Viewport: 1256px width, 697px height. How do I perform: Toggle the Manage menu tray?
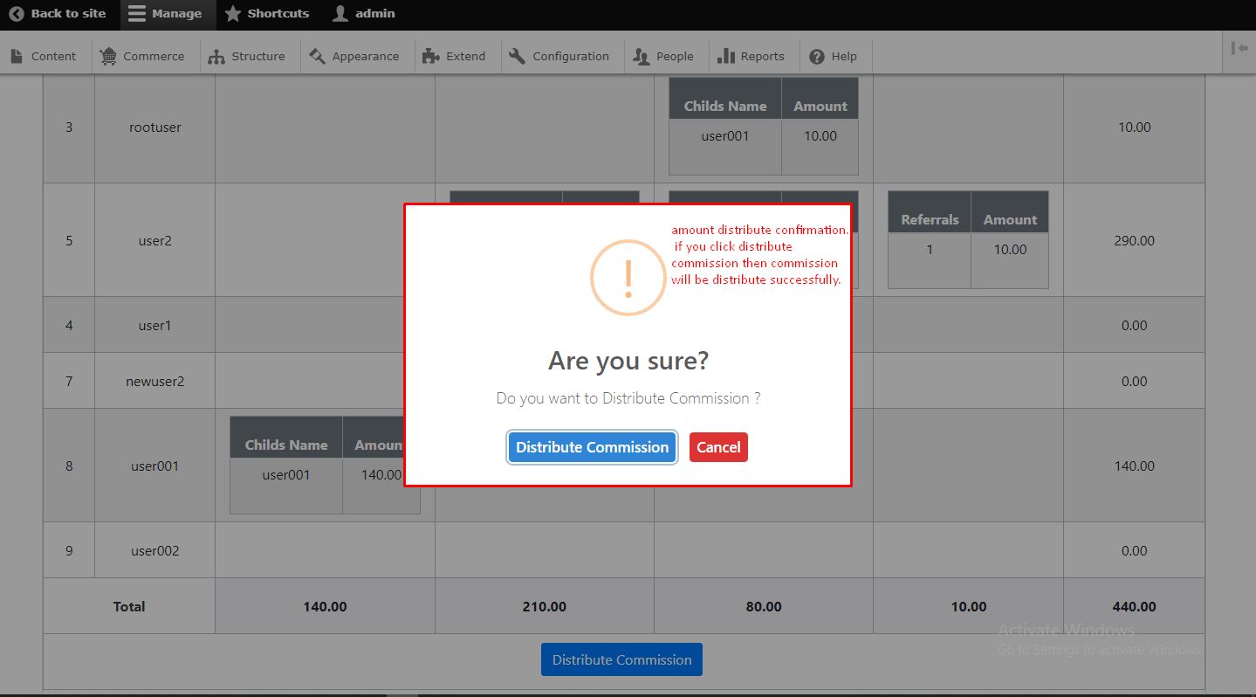click(165, 14)
